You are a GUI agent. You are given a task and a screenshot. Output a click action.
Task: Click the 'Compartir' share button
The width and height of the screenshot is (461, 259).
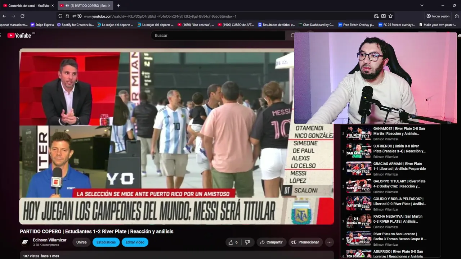(x=271, y=242)
